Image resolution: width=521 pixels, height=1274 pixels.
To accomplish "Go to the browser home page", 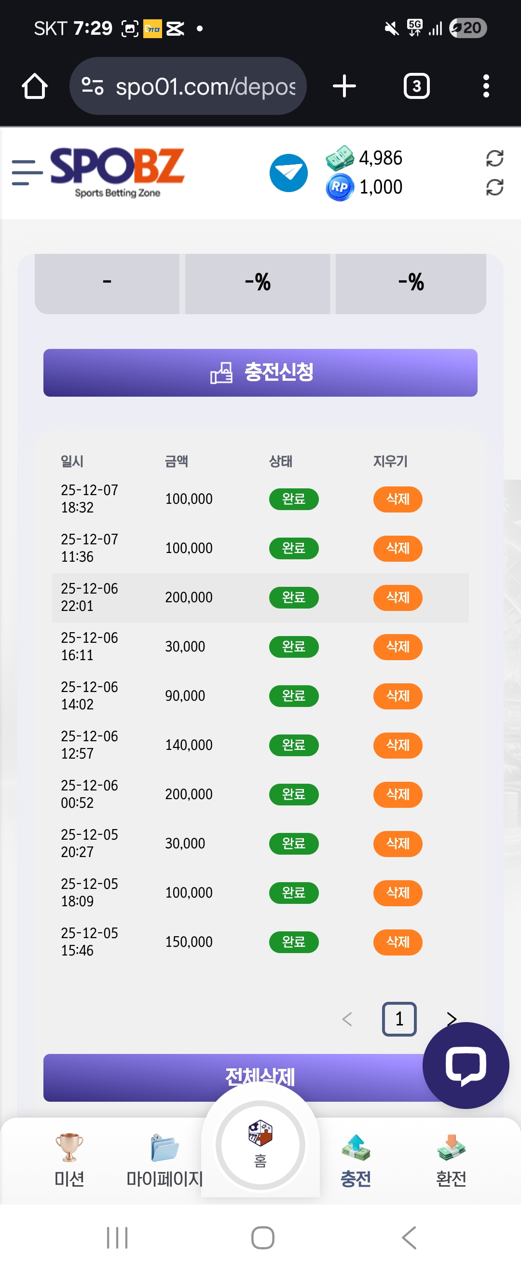I will [35, 86].
